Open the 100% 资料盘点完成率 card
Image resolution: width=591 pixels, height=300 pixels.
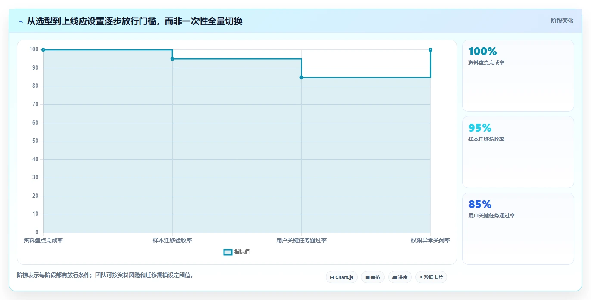[x=518, y=76]
